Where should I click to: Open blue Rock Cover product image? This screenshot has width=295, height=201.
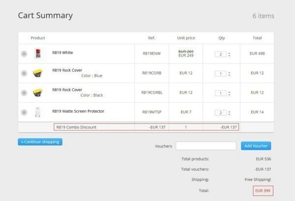(x=37, y=73)
